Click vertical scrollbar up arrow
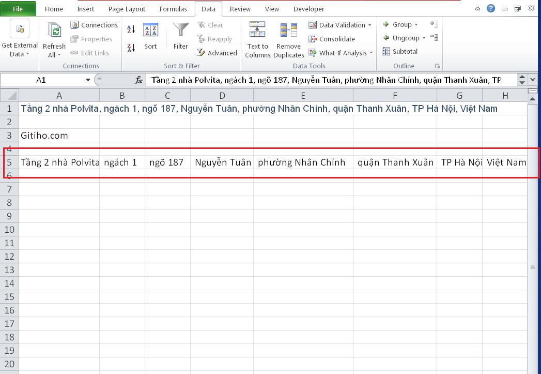Image resolution: width=541 pixels, height=374 pixels. tap(533, 99)
